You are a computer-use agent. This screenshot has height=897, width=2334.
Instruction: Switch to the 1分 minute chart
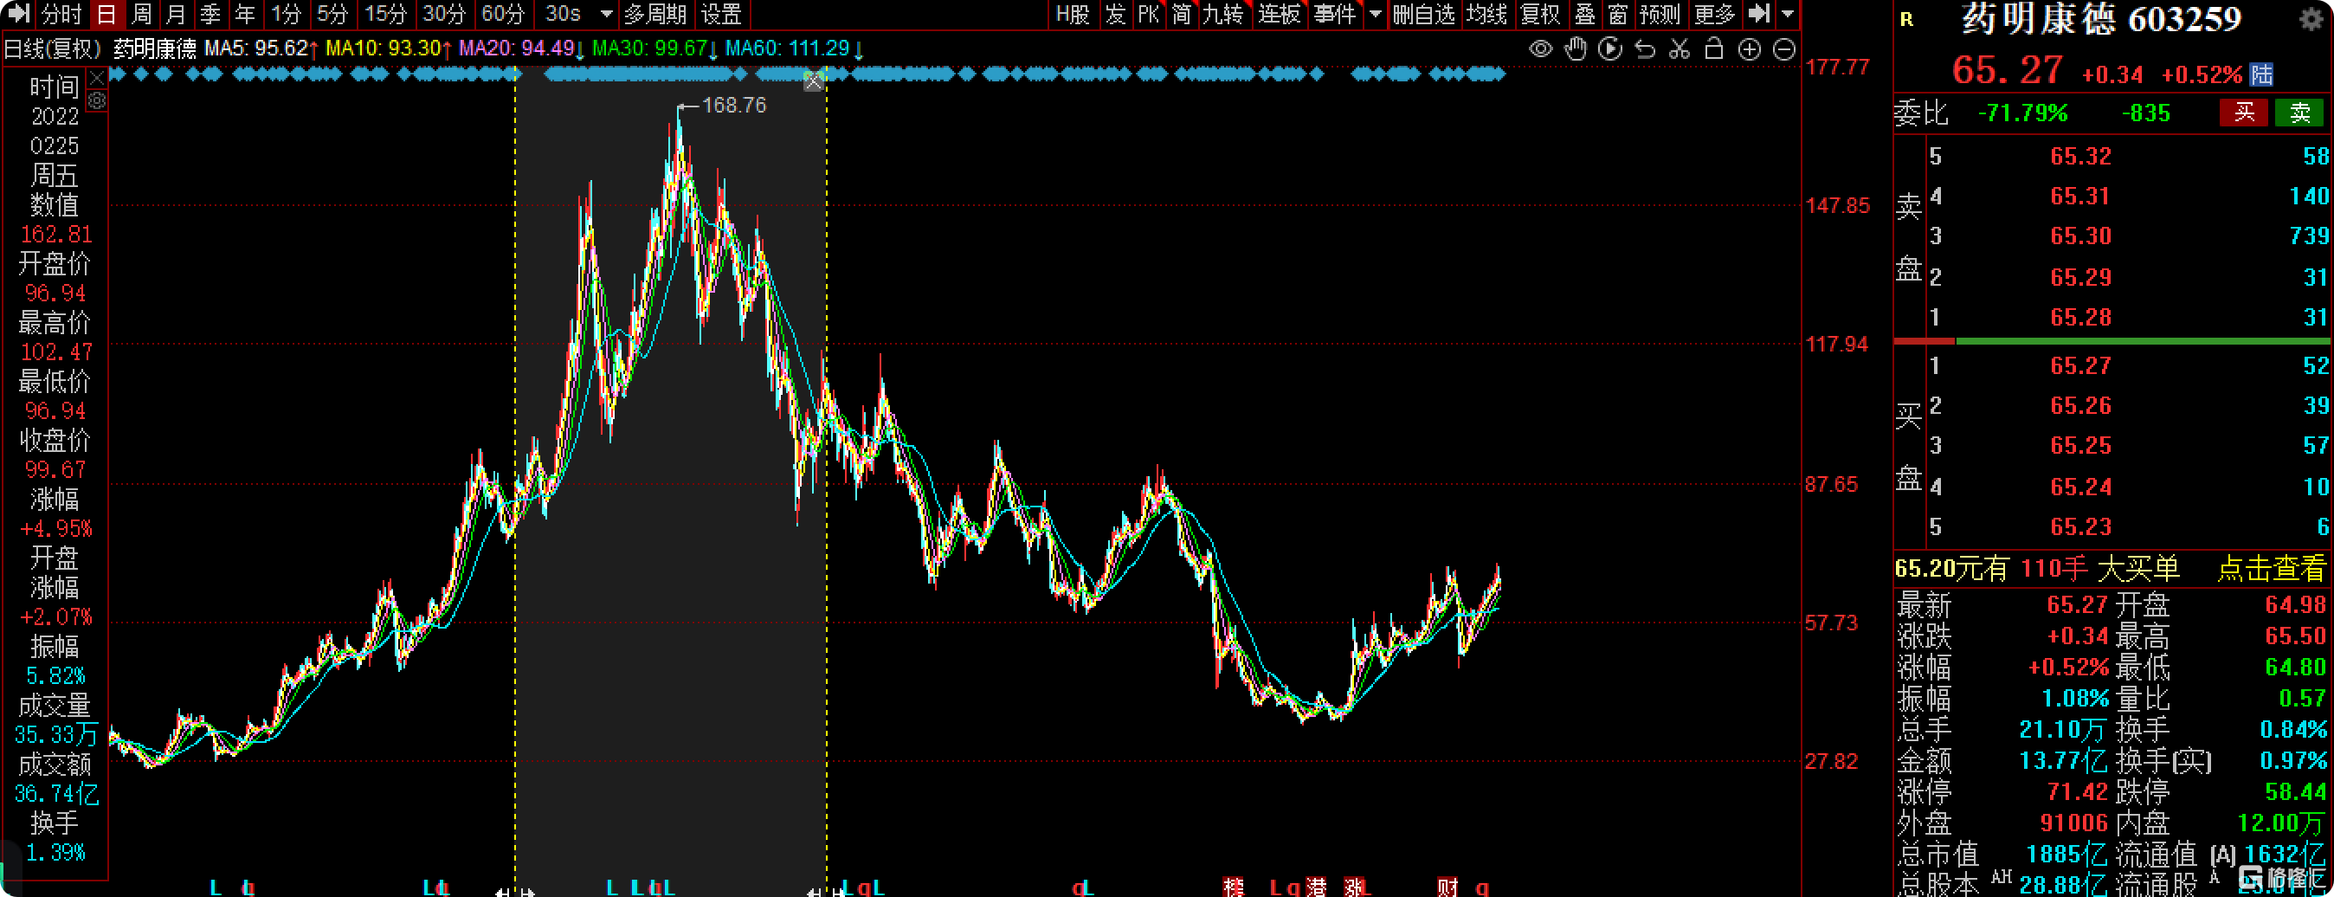tap(287, 14)
